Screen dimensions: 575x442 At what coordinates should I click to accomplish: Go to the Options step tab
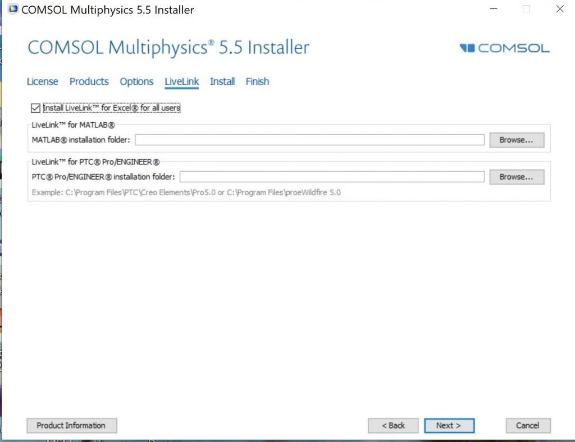click(137, 81)
